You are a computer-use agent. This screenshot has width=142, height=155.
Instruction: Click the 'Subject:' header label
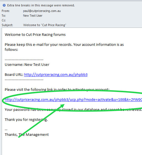coord(7,25)
